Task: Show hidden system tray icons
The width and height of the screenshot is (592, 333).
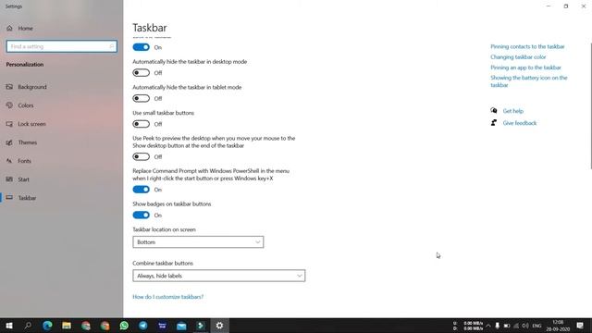Action: click(x=488, y=326)
